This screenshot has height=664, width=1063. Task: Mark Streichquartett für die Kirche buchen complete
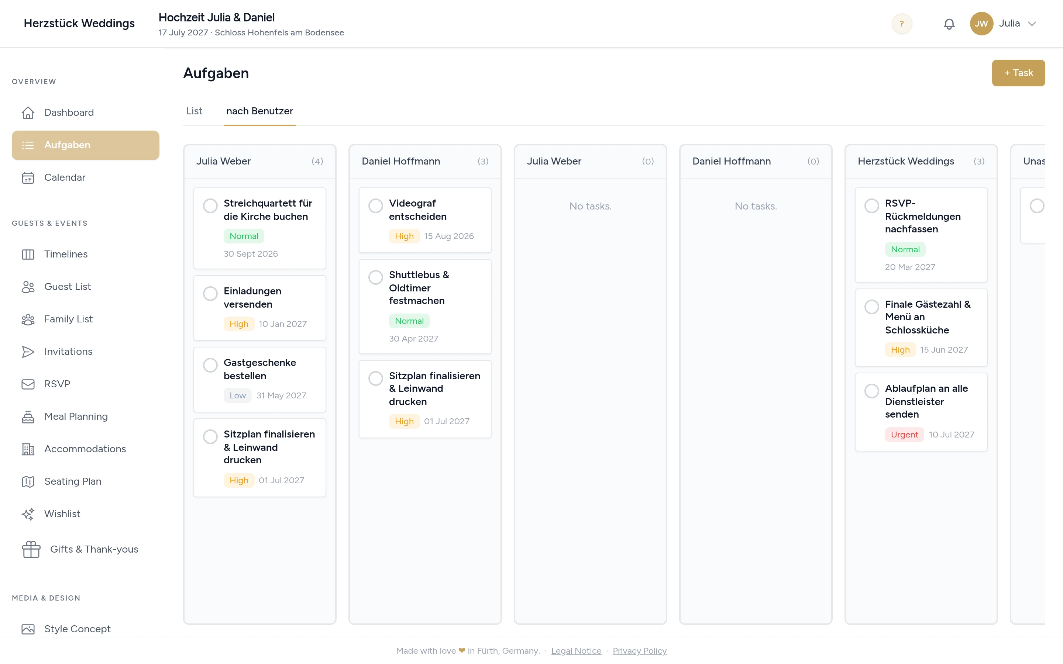pos(210,205)
